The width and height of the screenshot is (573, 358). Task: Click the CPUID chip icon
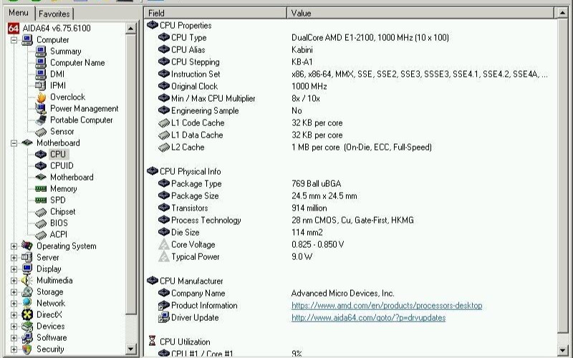click(41, 166)
